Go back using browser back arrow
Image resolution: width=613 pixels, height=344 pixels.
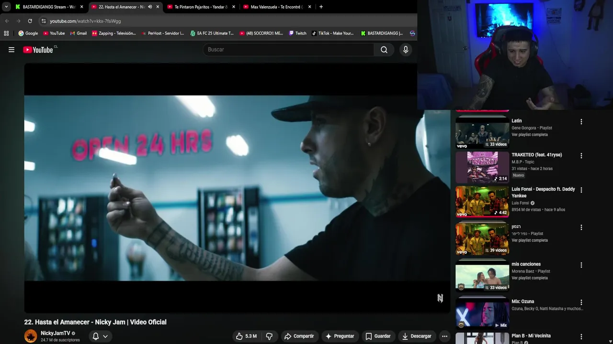pyautogui.click(x=7, y=21)
